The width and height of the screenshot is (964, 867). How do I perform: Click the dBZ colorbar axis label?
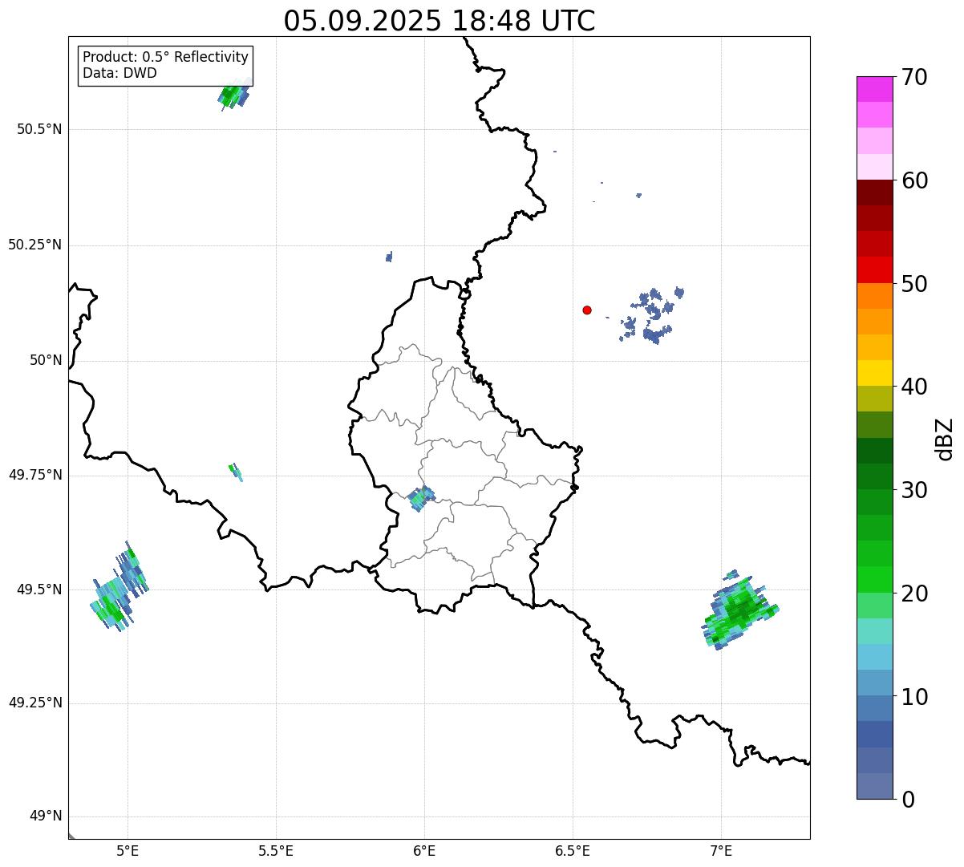(x=945, y=439)
